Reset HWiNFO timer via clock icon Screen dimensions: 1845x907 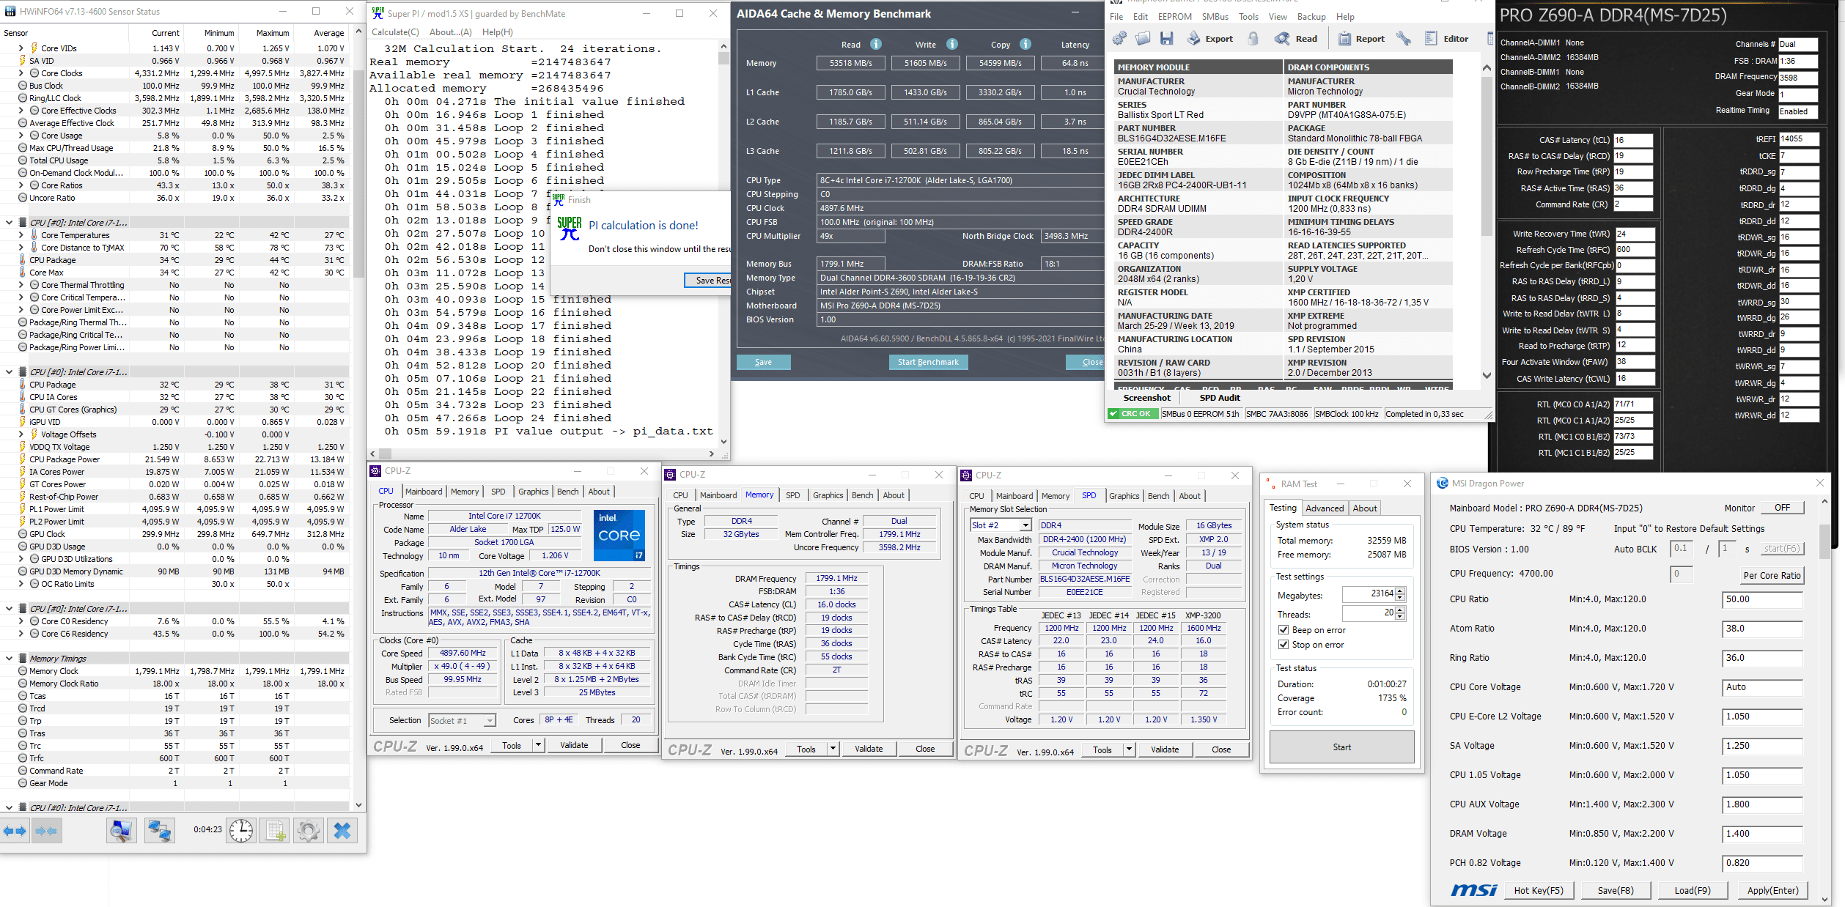241,830
